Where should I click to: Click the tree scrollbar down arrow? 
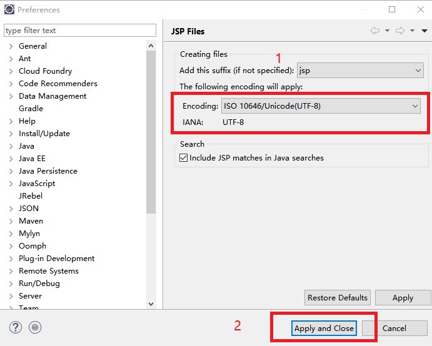[x=151, y=304]
